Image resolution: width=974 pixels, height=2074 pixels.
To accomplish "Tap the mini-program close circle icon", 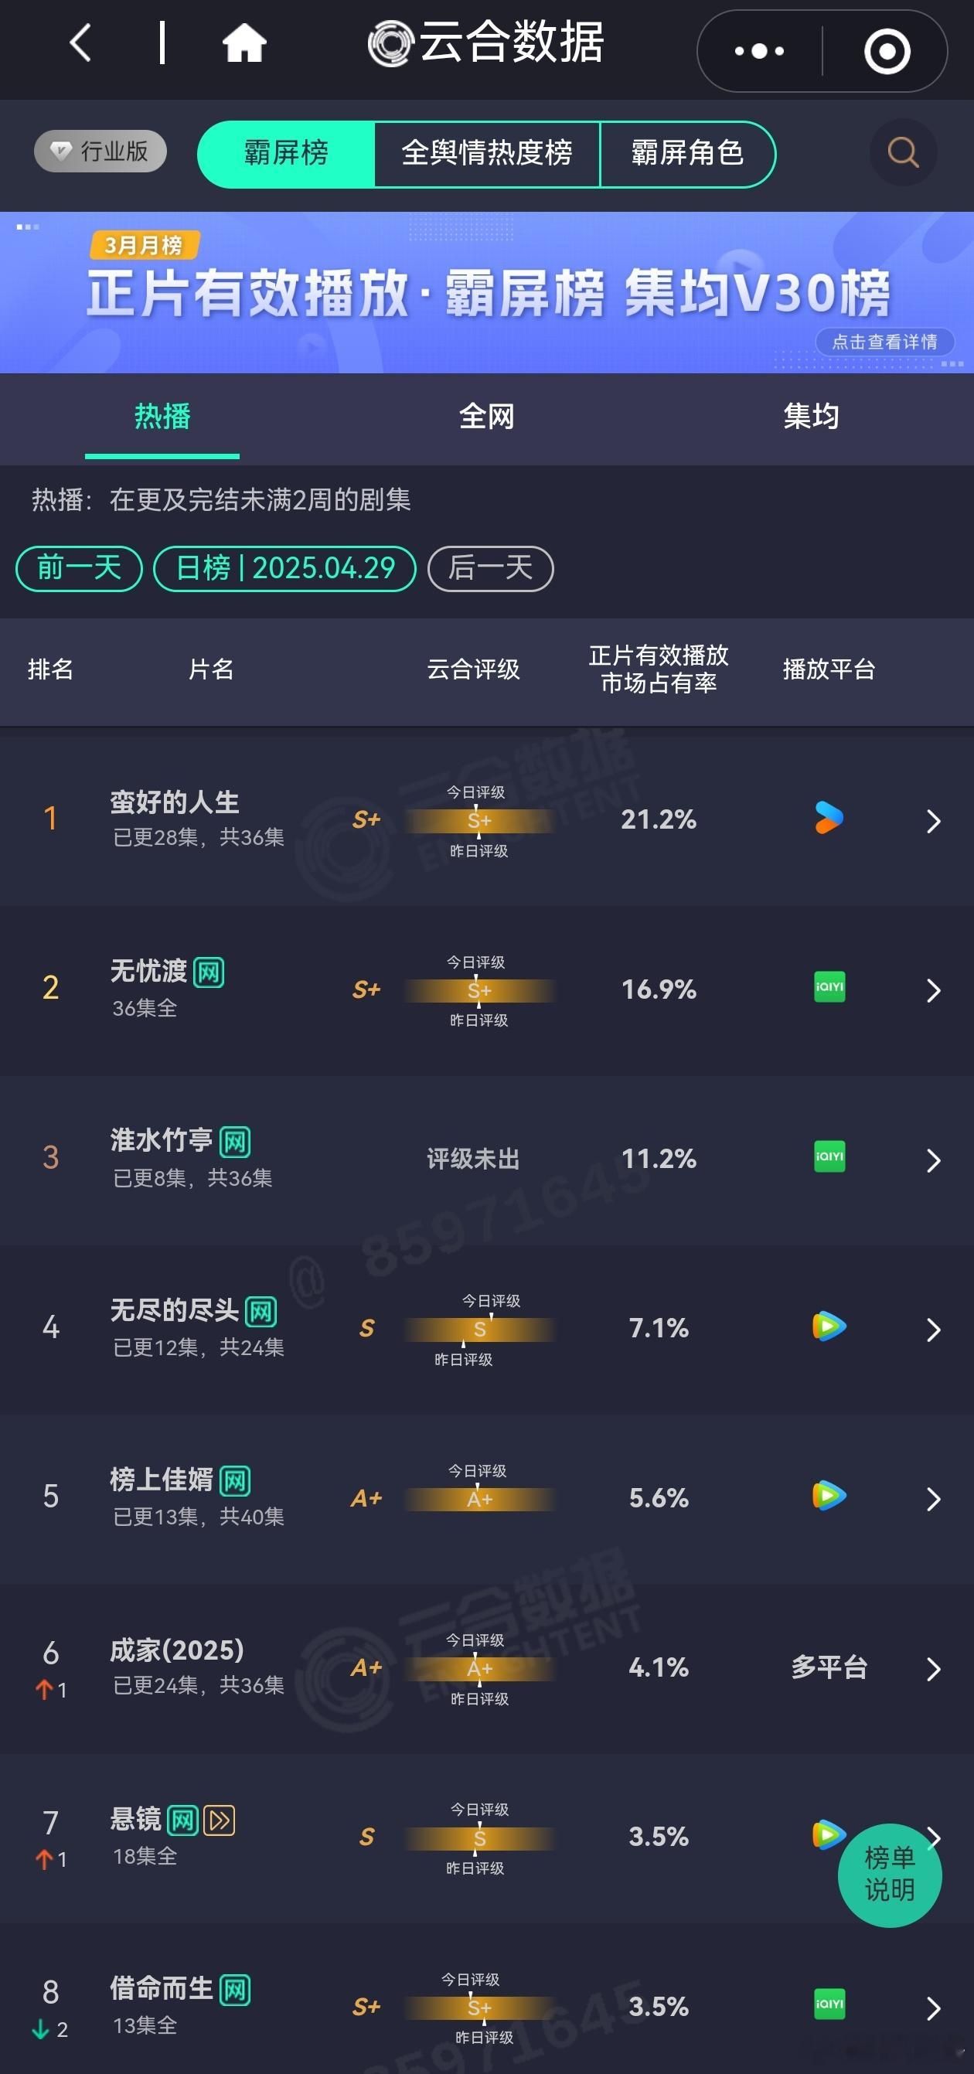I will [887, 51].
